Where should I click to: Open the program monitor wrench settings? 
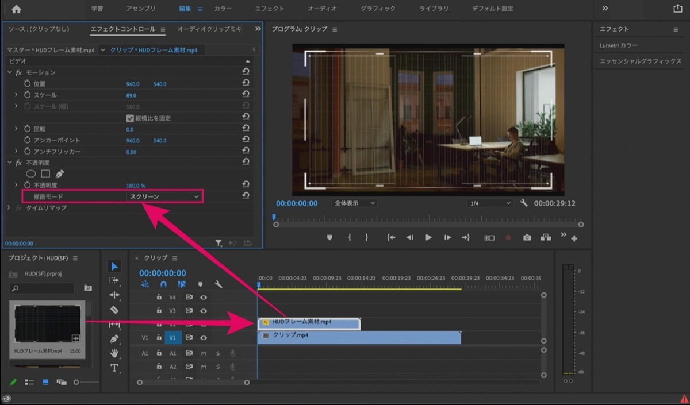(524, 203)
